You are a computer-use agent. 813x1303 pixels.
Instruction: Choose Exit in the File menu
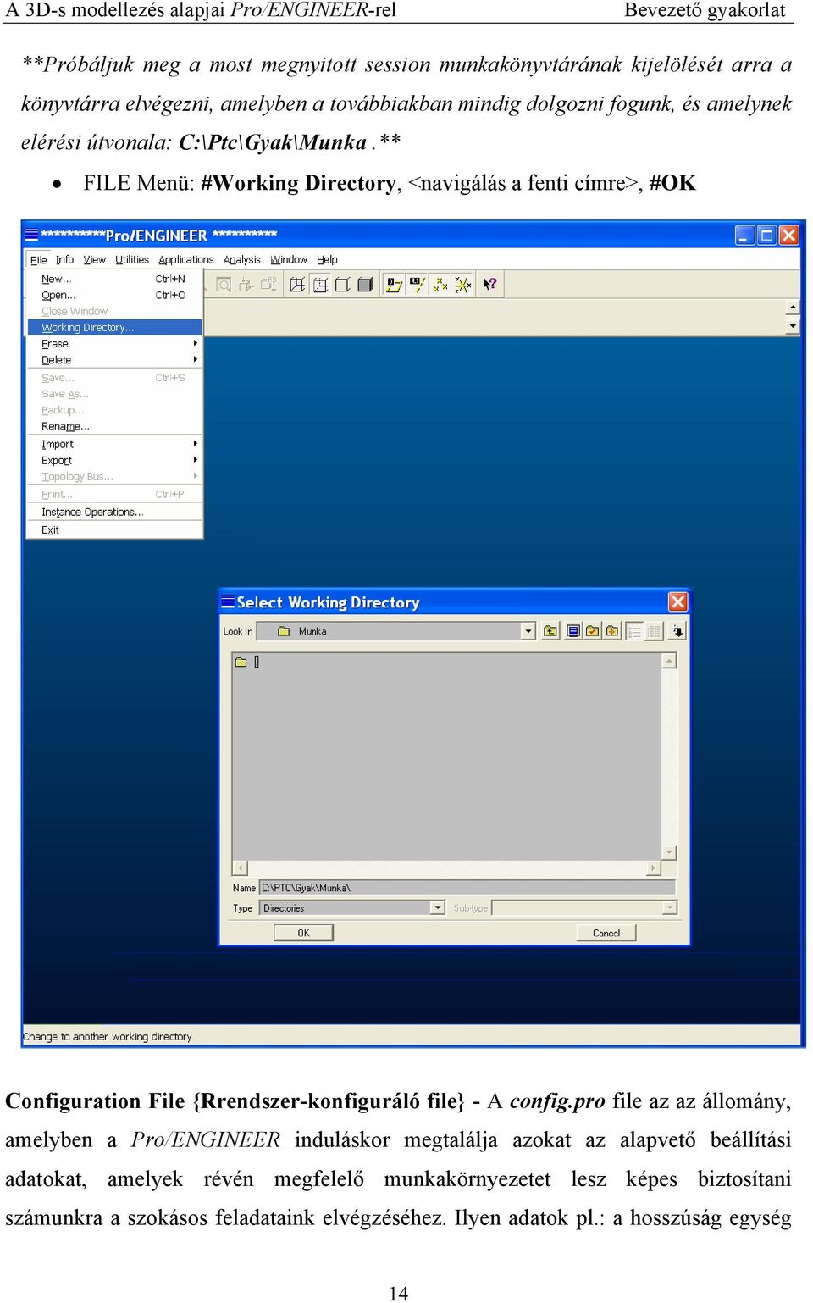pos(114,530)
